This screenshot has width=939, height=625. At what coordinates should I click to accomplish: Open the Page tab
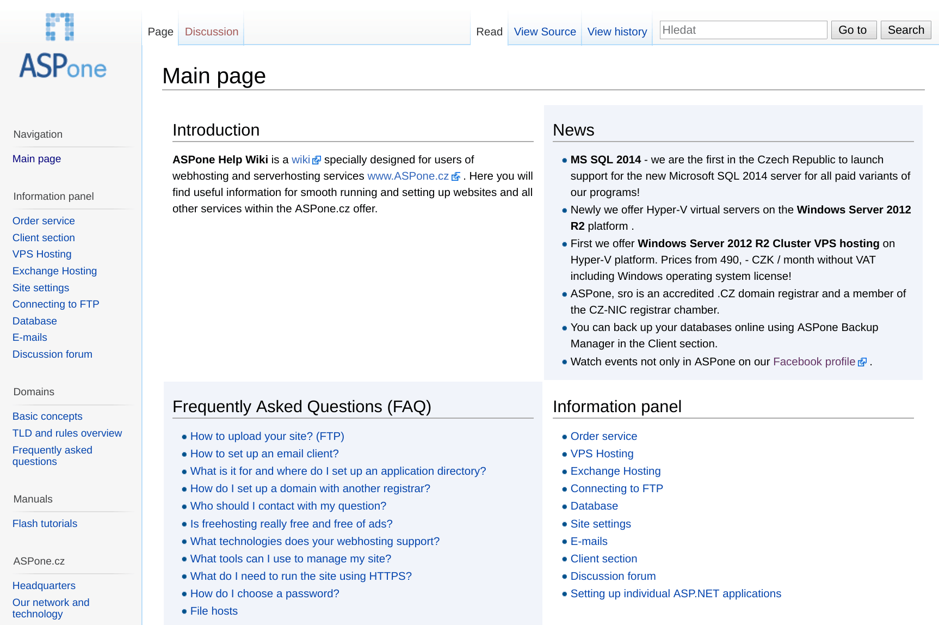160,32
